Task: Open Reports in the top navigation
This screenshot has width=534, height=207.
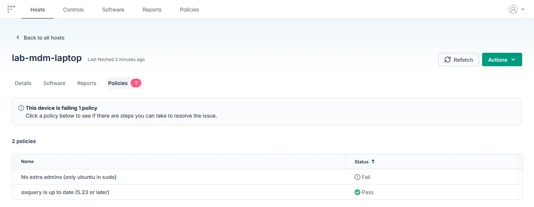Action: [152, 10]
